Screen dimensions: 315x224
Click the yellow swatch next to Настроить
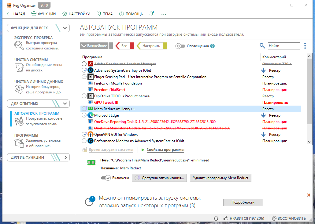click(165, 46)
